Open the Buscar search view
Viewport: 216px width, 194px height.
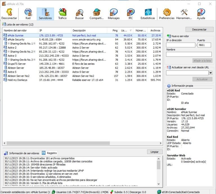click(80, 14)
